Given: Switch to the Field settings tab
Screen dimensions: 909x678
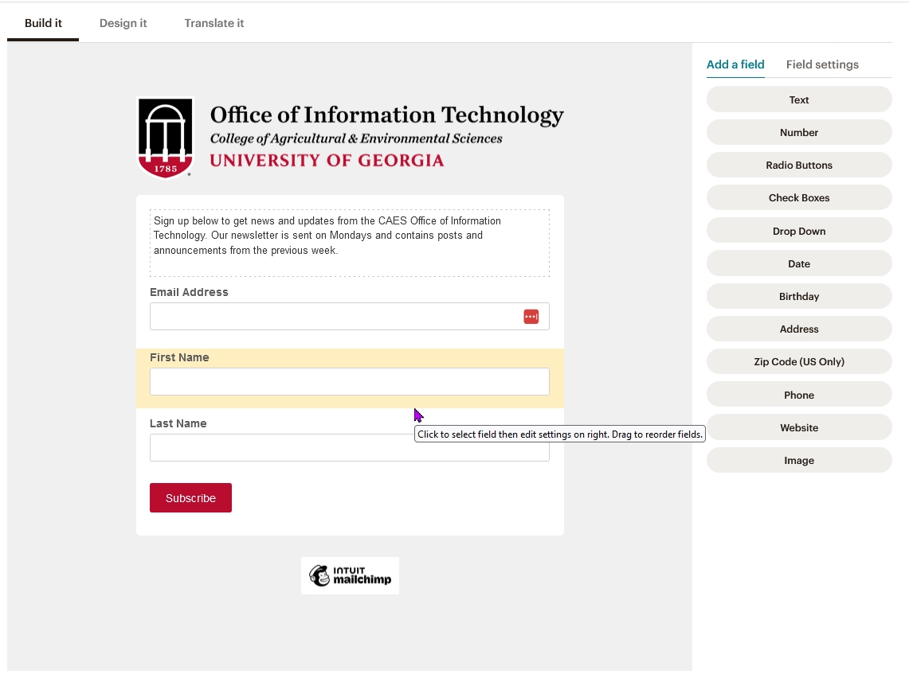Looking at the screenshot, I should pos(822,64).
